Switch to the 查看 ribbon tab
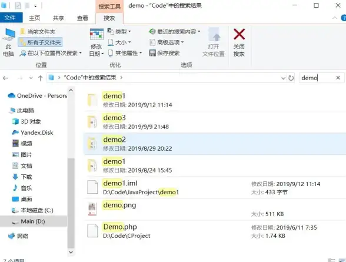Viewport: 346px width, 262px height. click(82, 18)
